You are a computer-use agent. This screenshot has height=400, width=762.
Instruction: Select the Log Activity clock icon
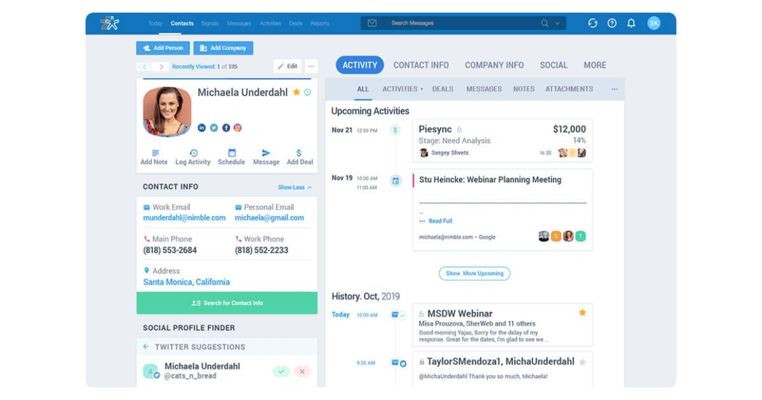[x=192, y=152]
